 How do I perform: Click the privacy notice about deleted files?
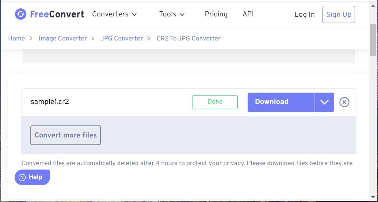(x=187, y=163)
